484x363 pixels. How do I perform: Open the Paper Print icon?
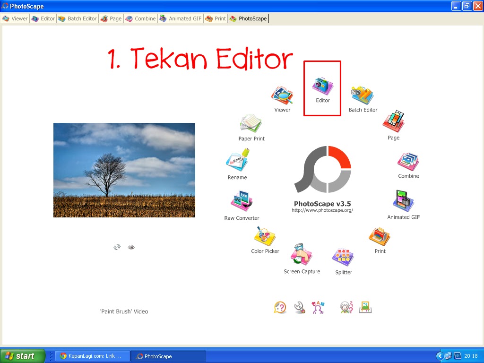tap(251, 123)
